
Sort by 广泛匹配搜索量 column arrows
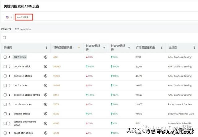pyautogui.click(x=161, y=48)
